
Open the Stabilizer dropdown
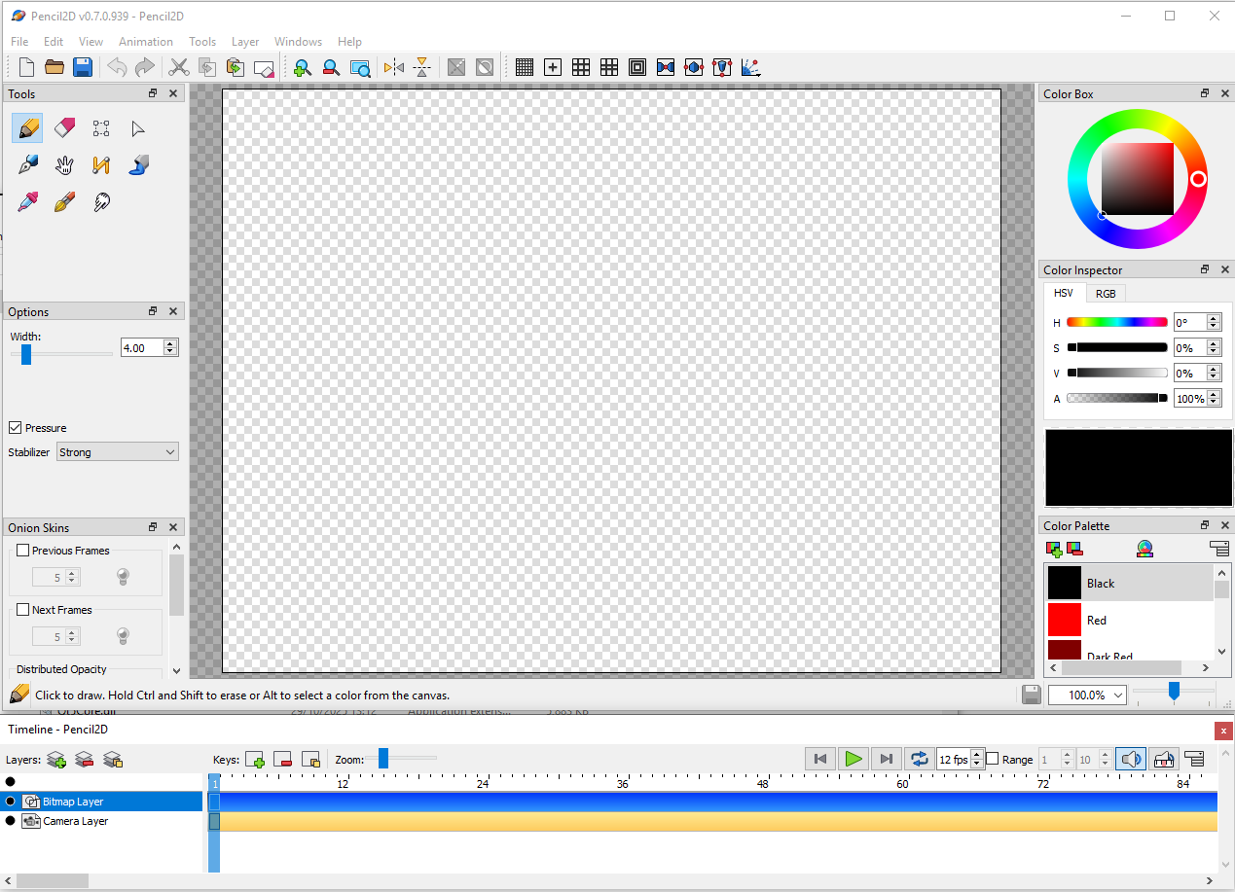117,452
